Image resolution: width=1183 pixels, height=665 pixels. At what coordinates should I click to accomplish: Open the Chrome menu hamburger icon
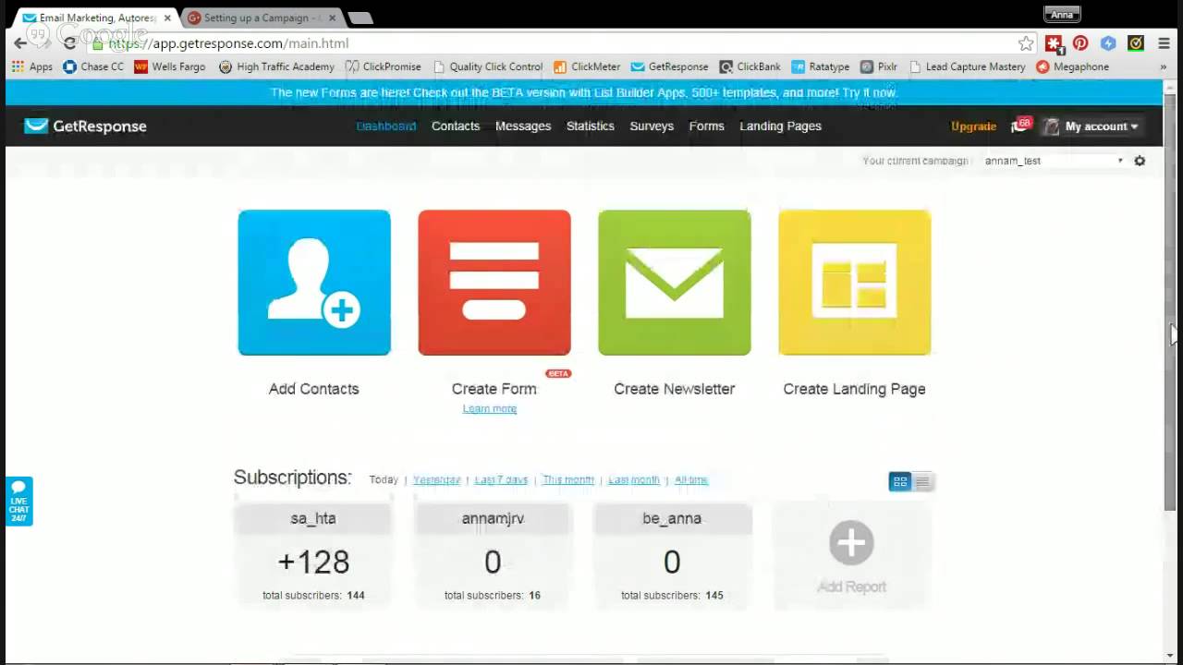(x=1164, y=43)
